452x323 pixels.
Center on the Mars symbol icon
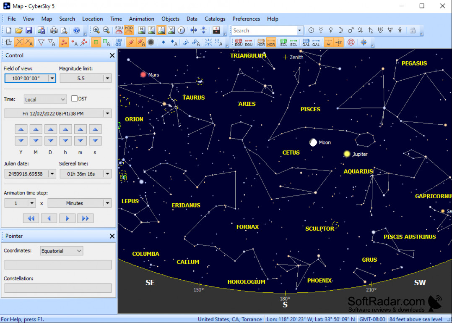[351, 30]
